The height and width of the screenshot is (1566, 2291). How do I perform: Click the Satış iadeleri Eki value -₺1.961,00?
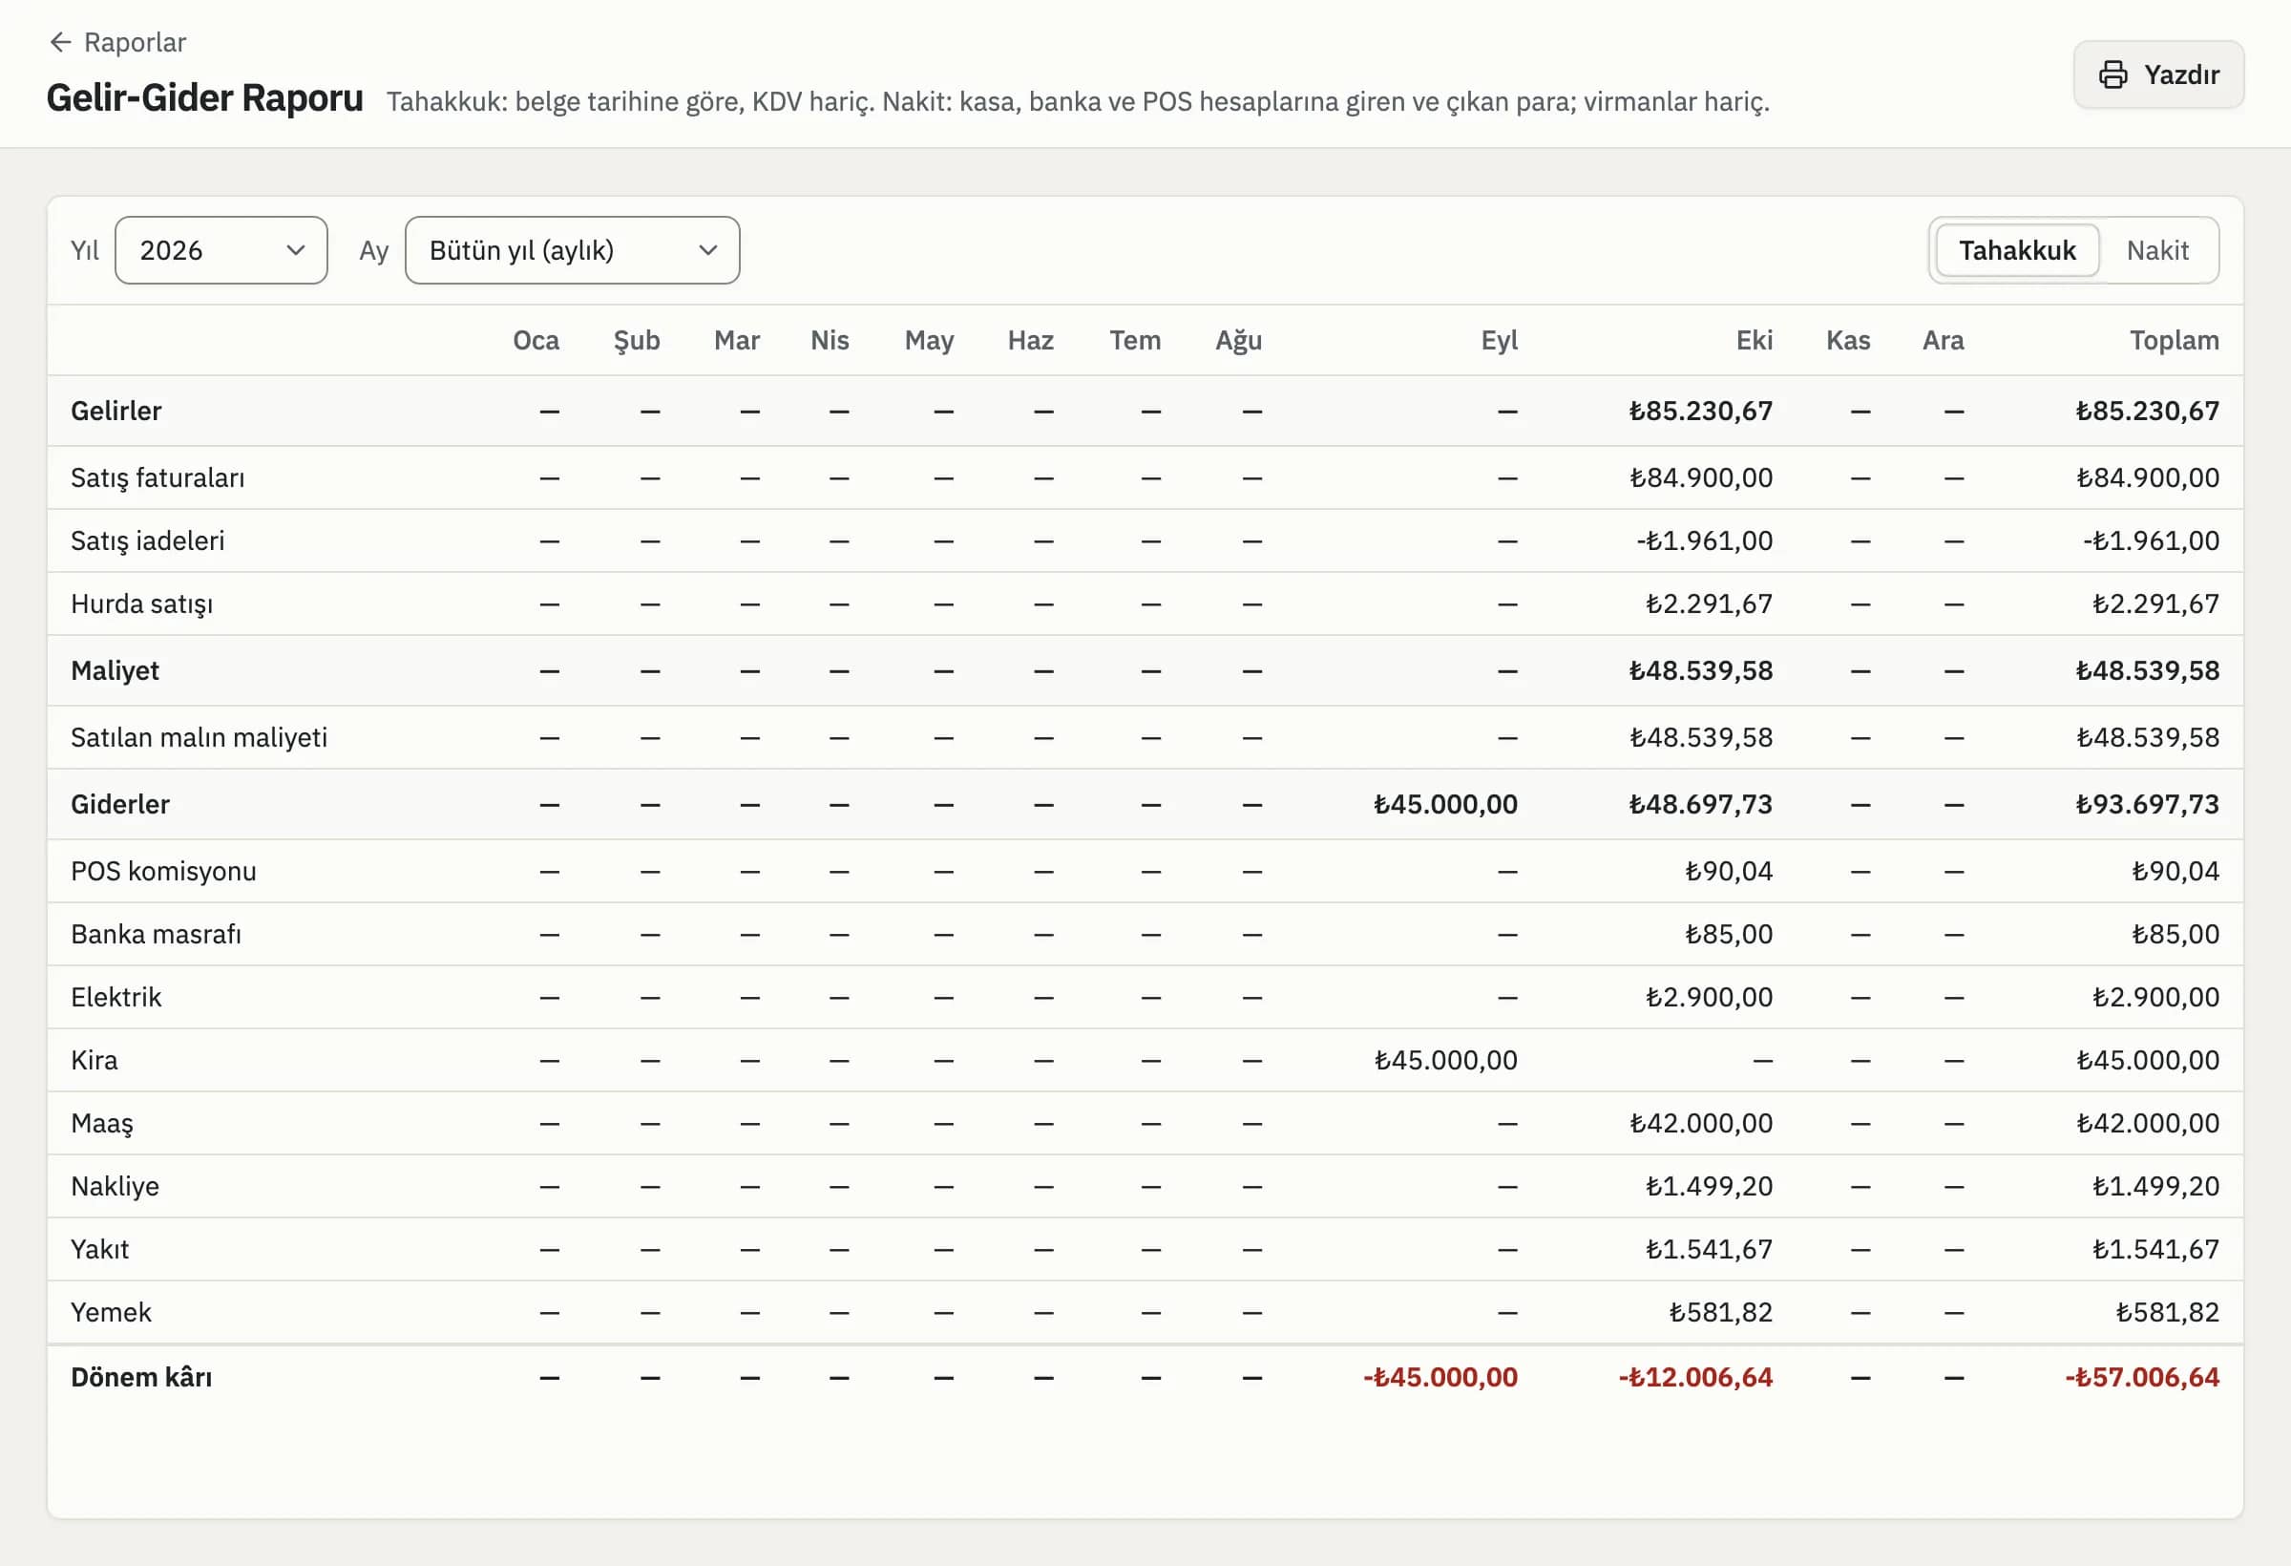tap(1705, 540)
